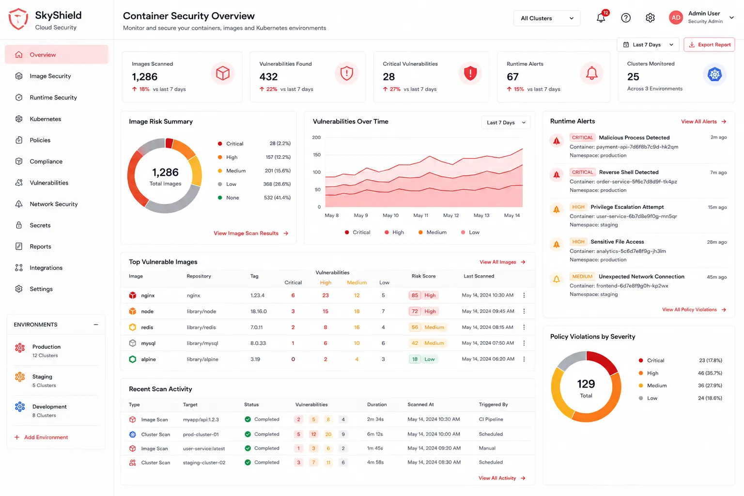Open row menu for mysql image
Image resolution: width=744 pixels, height=496 pixels.
tap(524, 343)
